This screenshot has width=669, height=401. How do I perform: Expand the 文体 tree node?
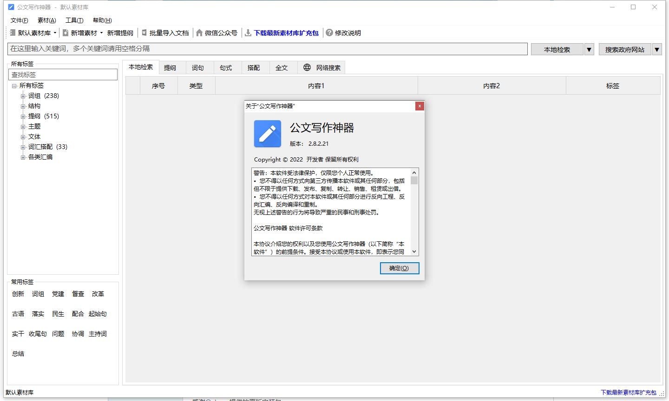(x=23, y=137)
